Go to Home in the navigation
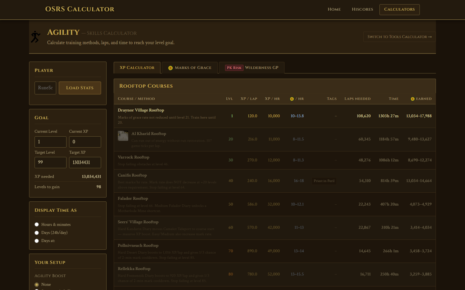Image resolution: width=465 pixels, height=290 pixels. 334,9
